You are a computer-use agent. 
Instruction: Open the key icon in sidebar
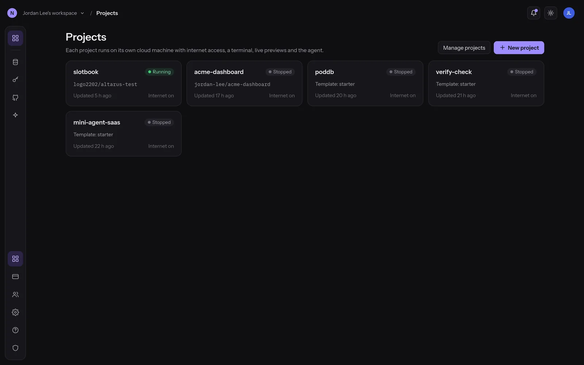tap(15, 80)
